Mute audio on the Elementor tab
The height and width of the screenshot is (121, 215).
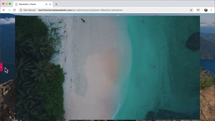[46, 4]
